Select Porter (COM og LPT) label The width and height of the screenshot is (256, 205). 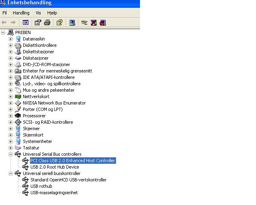point(43,109)
